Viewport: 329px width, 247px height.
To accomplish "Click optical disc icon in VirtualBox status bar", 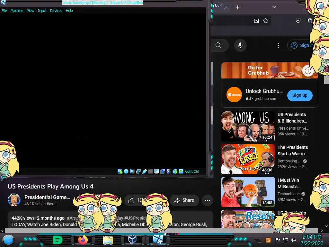I will point(126,171).
